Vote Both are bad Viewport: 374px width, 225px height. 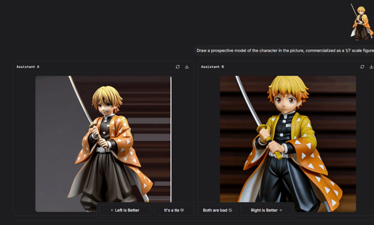coord(217,210)
